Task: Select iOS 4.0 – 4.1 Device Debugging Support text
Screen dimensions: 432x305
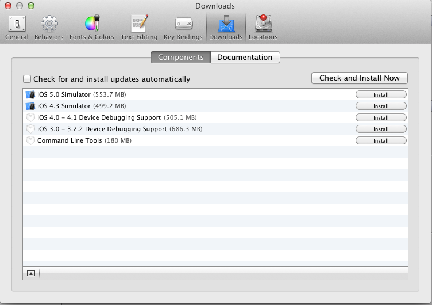Action: pos(99,117)
